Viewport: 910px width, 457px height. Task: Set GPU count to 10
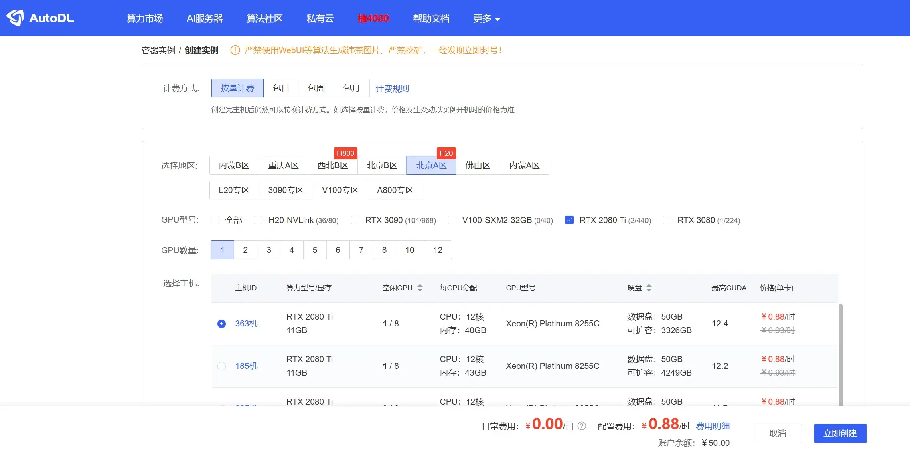410,250
